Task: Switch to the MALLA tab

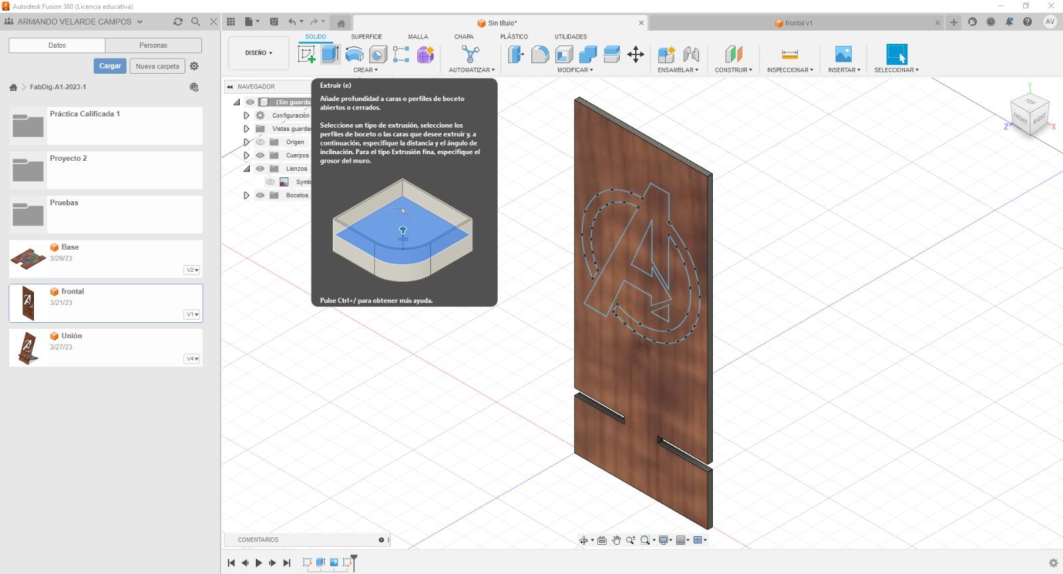Action: point(418,37)
